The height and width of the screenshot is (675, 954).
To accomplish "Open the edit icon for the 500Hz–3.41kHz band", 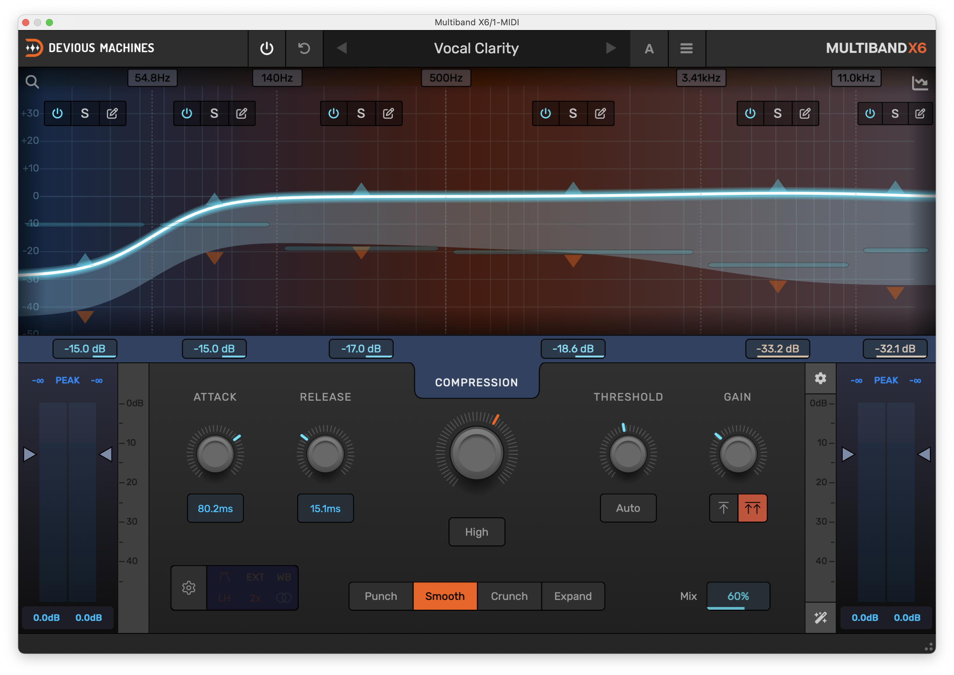I will pyautogui.click(x=600, y=113).
